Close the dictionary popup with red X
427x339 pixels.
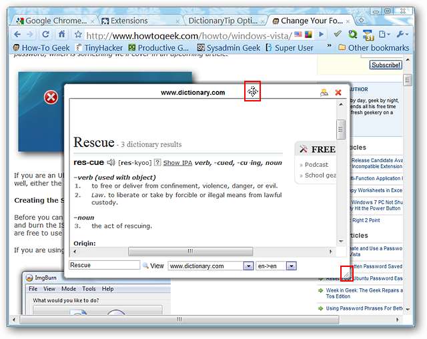338,93
